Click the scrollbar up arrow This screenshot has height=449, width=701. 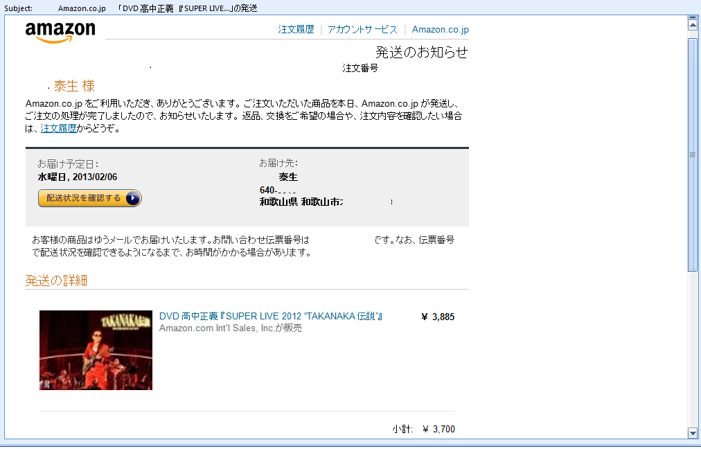coord(693,24)
